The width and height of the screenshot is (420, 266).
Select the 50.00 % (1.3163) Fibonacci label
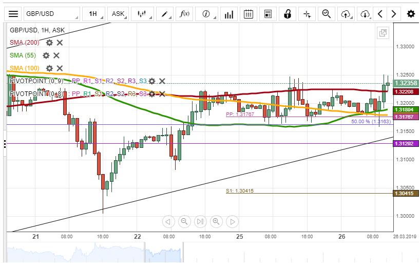[x=371, y=122]
